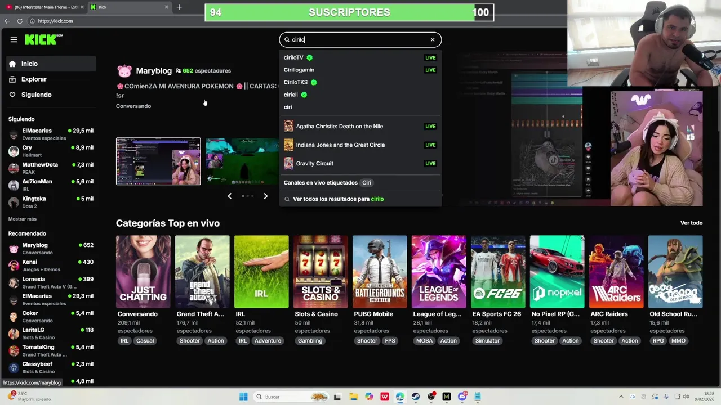Click the search field containing cirilo
This screenshot has width=721, height=405.
pos(360,40)
